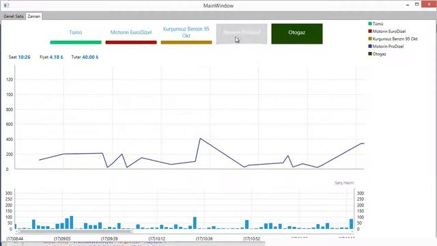Screen dimensions: 437x246
Task: Click the line chart peak near 400
Action: (x=200, y=138)
